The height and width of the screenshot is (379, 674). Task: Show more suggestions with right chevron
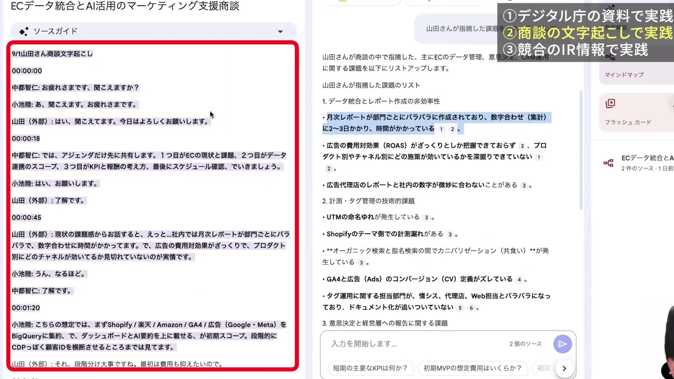tap(564, 368)
